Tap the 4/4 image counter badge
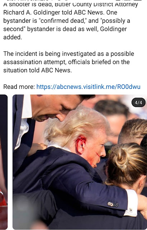This screenshot has width=147, height=230. (x=138, y=102)
